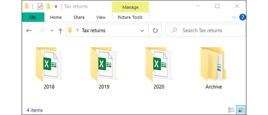
Task: Refresh the Tax returns folder view
Action: point(155,31)
